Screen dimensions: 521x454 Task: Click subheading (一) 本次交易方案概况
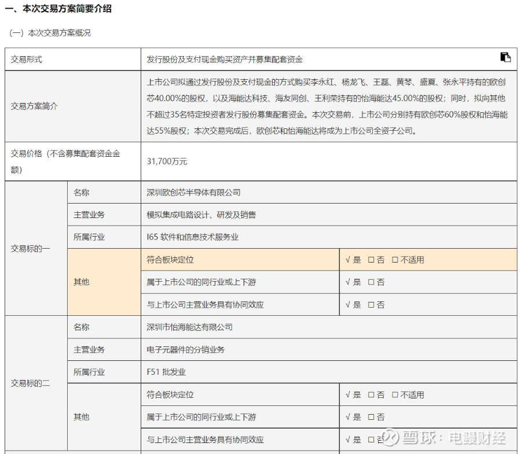coord(50,33)
